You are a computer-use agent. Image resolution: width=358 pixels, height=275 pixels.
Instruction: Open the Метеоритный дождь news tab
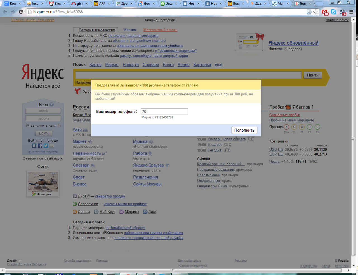[x=160, y=30]
